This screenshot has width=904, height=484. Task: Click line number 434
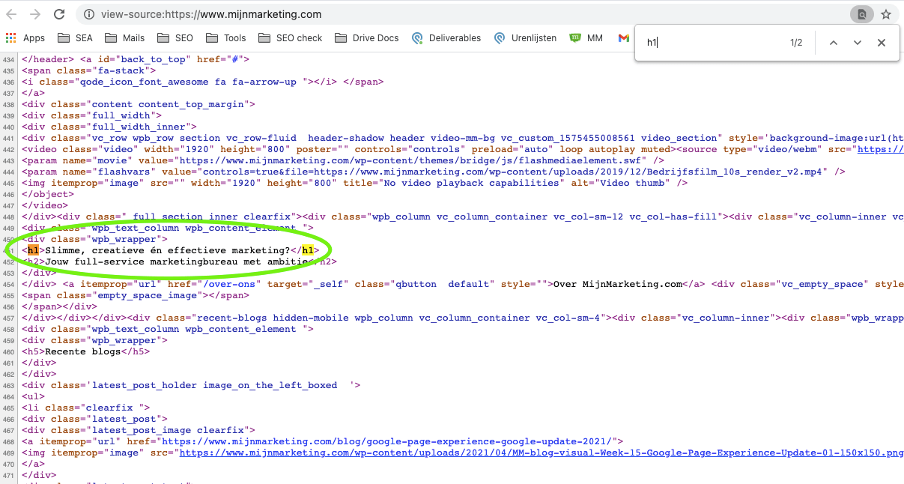(x=8, y=59)
